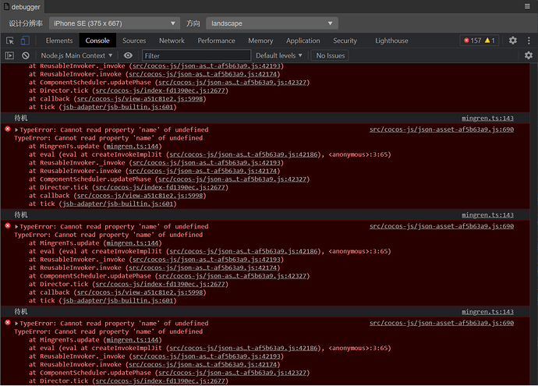Click the third red error circle icon

pyautogui.click(x=8, y=323)
